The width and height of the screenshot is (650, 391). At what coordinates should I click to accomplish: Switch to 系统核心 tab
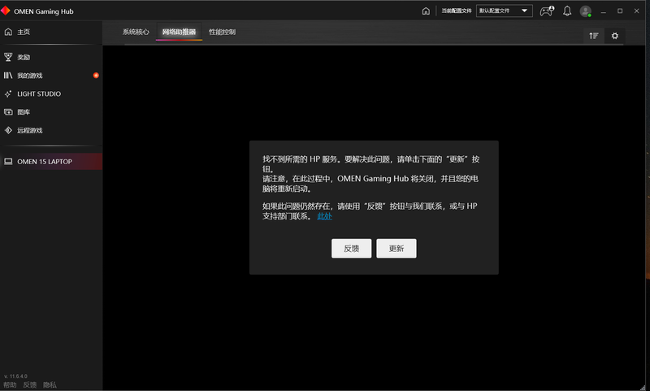tap(136, 32)
